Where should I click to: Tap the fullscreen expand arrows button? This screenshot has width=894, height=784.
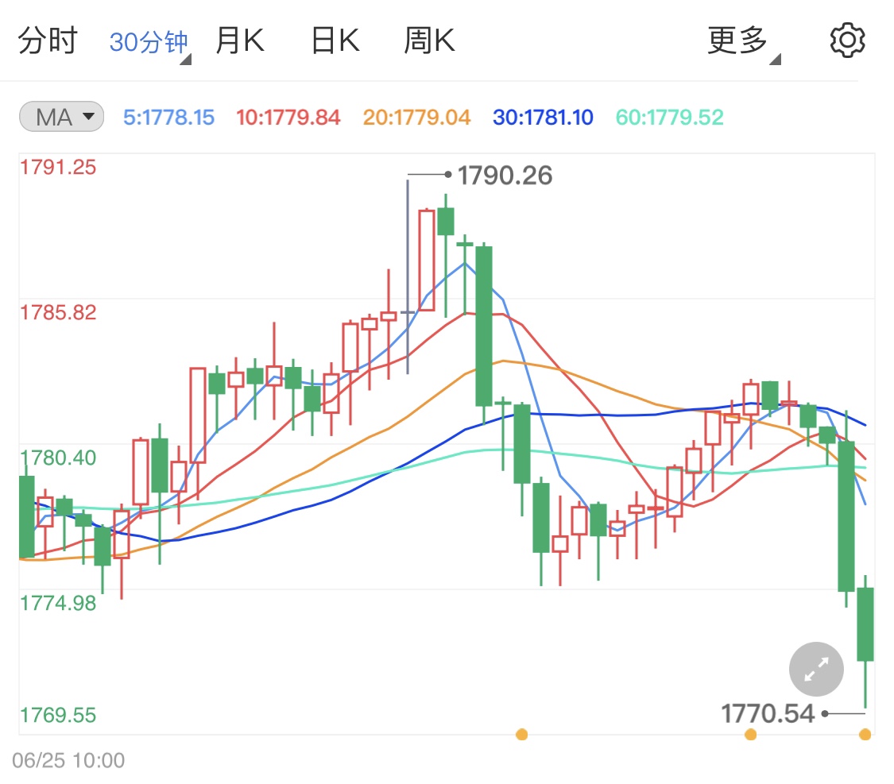point(816,669)
